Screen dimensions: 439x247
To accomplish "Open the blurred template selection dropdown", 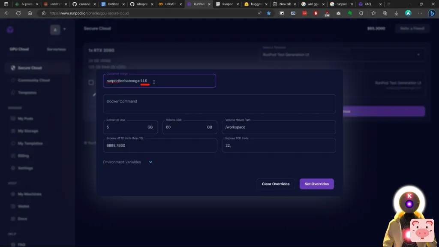I will coord(342,54).
